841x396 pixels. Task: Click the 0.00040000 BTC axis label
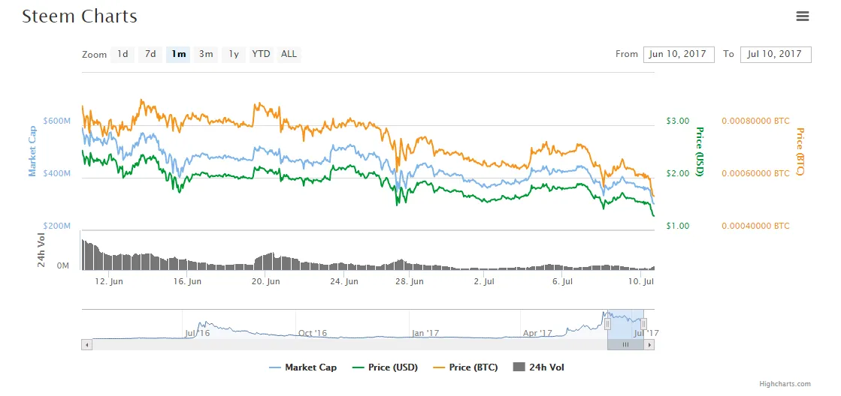[x=756, y=226]
